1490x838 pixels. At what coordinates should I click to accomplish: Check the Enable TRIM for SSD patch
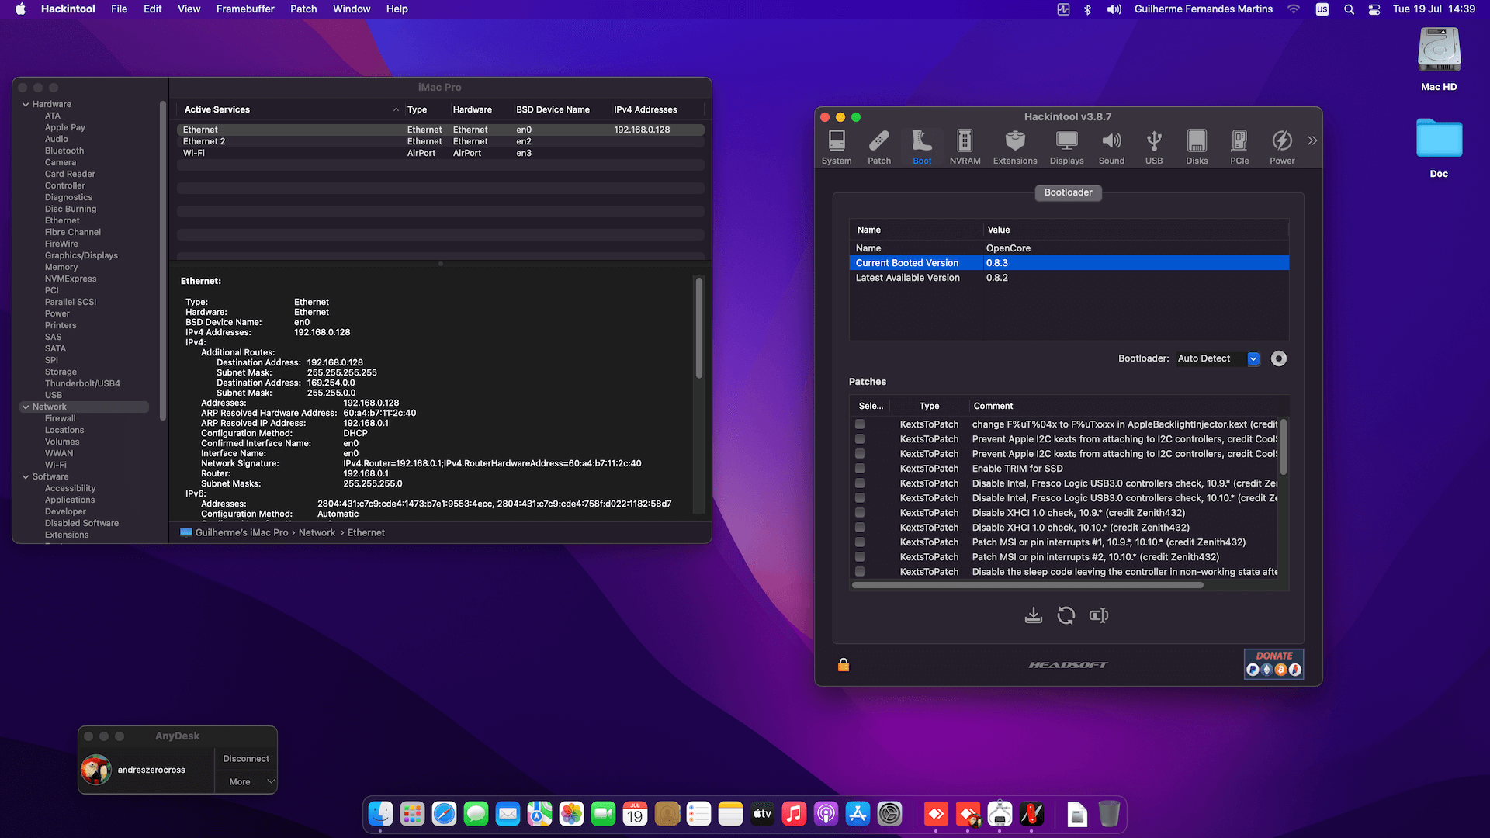pos(860,469)
